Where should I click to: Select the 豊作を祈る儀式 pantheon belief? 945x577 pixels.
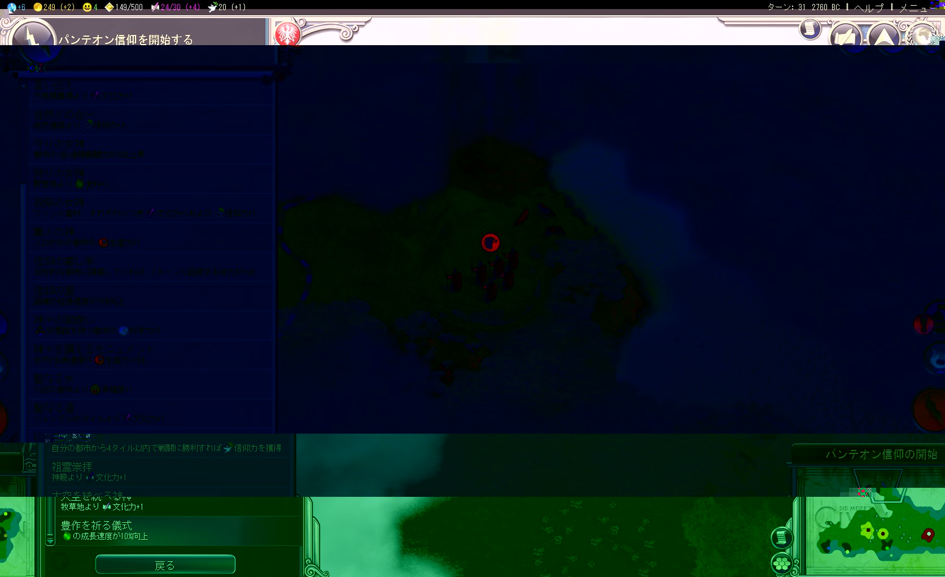coord(178,531)
